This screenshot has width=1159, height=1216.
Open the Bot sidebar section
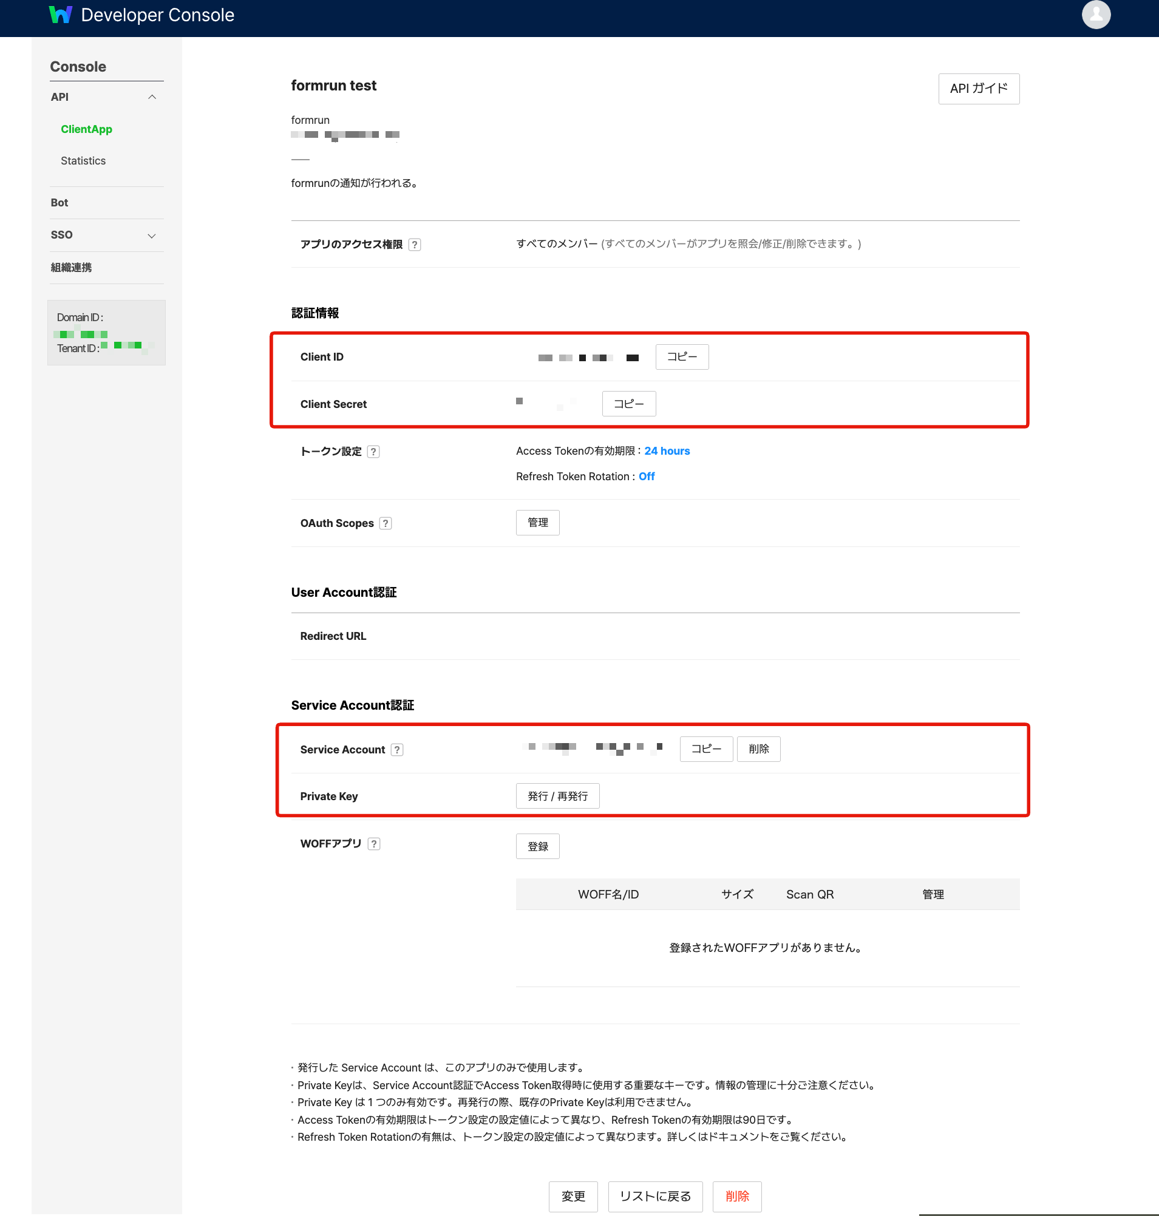pyautogui.click(x=59, y=203)
